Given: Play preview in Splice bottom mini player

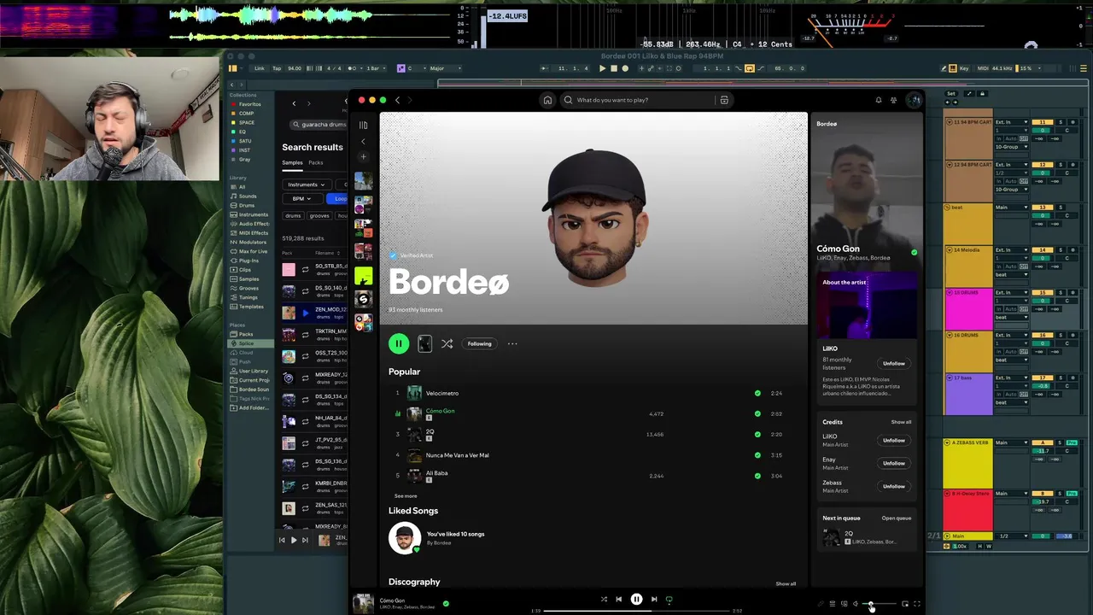Looking at the screenshot, I should 293,540.
